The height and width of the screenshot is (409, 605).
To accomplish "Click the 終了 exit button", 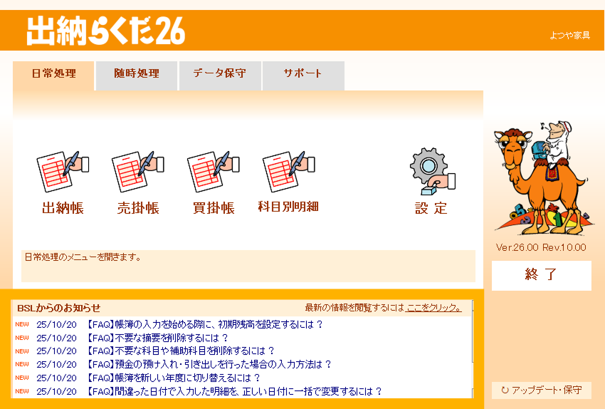I will (542, 275).
